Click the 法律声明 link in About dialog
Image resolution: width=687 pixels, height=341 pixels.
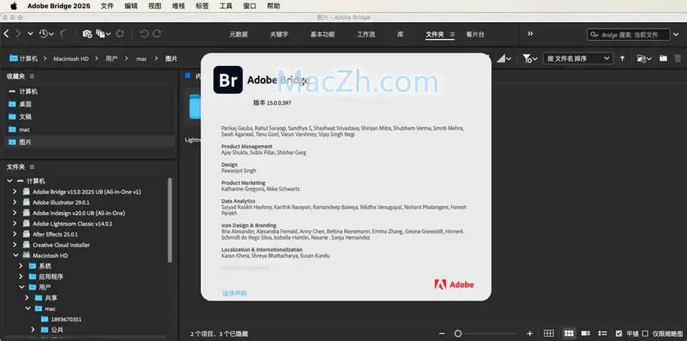[235, 293]
